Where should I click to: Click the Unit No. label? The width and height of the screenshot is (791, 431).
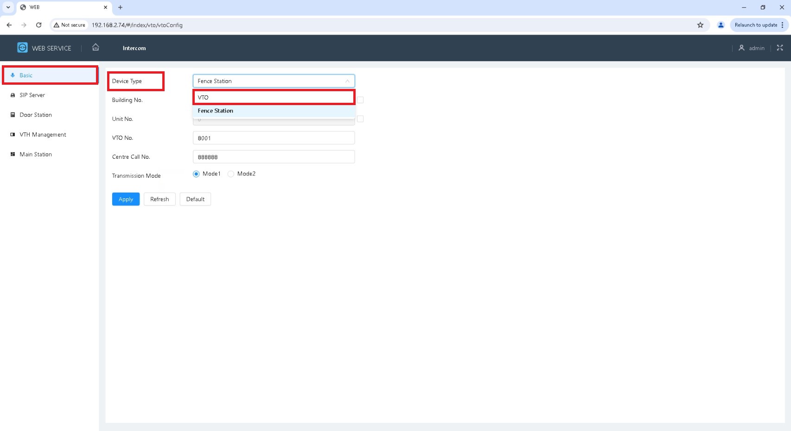[x=122, y=119]
